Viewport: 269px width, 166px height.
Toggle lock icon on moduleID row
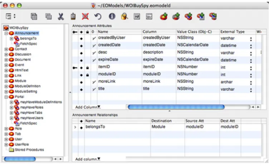[87, 75]
